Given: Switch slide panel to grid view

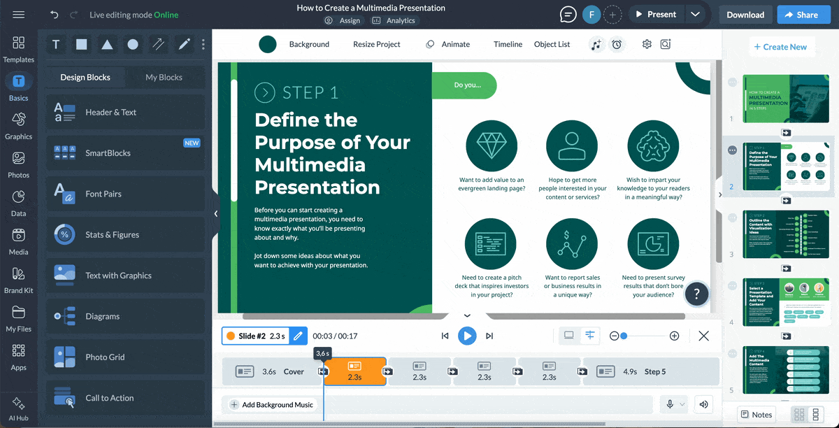Looking at the screenshot, I should (x=800, y=415).
